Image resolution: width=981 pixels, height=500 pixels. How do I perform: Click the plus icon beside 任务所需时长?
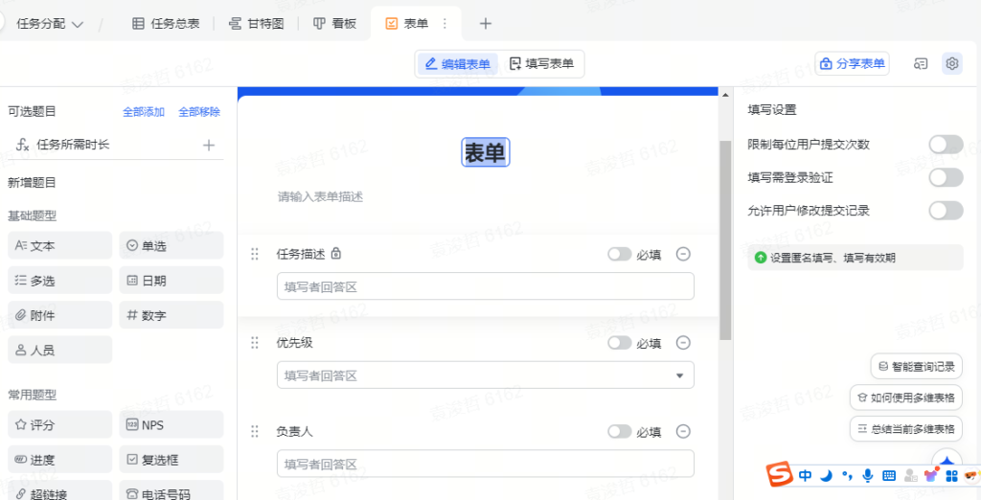(209, 145)
